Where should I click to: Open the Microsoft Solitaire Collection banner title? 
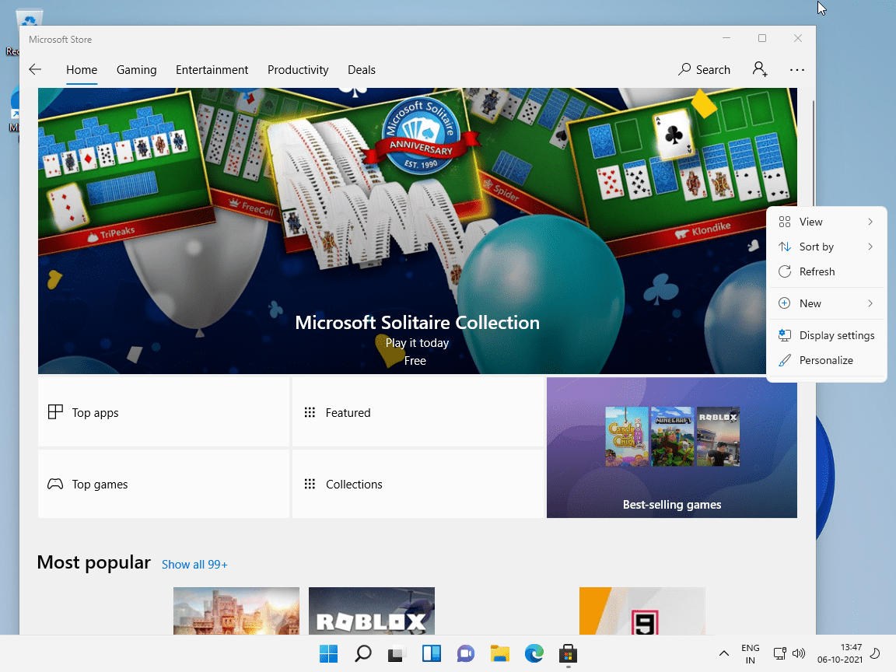417,323
